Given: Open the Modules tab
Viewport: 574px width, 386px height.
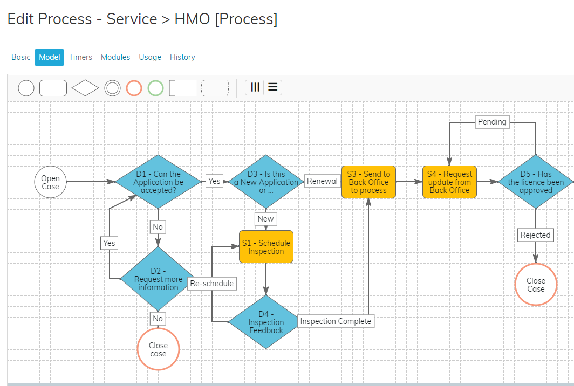Looking at the screenshot, I should point(115,57).
